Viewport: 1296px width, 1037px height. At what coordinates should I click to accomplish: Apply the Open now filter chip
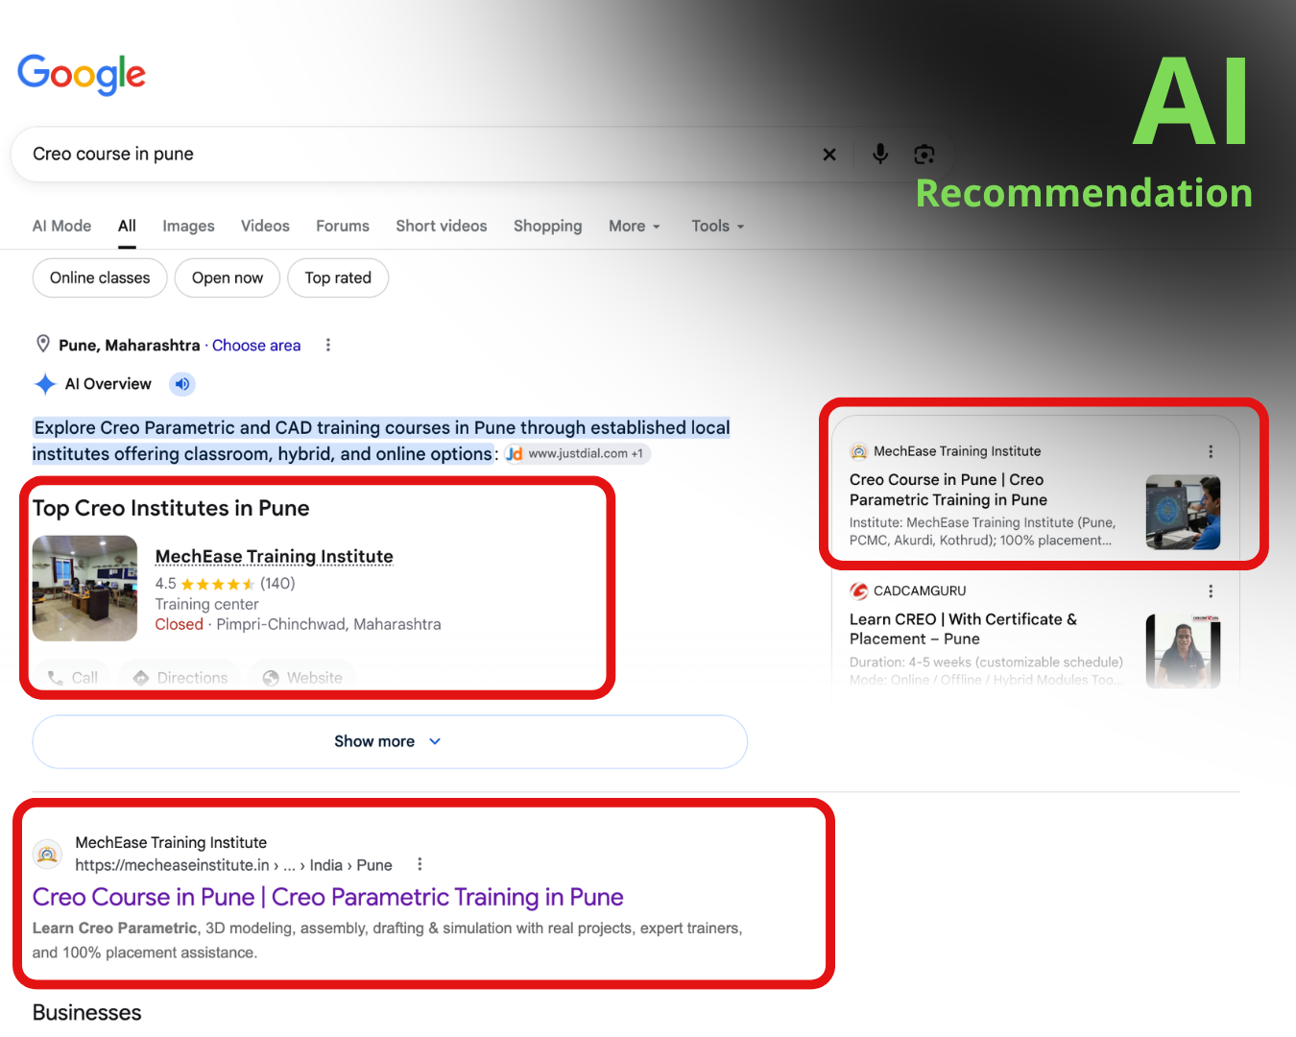pyautogui.click(x=228, y=278)
